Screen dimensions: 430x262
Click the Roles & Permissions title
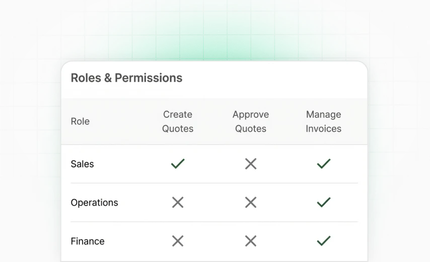click(126, 78)
